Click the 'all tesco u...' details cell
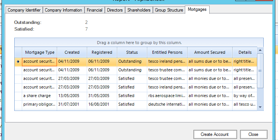Viewport: 278px width, 140px height. pyautogui.click(x=245, y=105)
